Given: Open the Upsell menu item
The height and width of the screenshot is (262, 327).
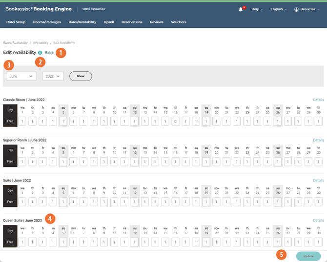Looking at the screenshot, I should (109, 22).
